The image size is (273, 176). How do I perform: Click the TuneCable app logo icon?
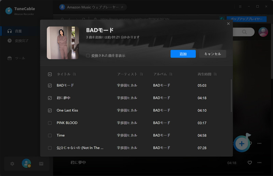coord(9,11)
